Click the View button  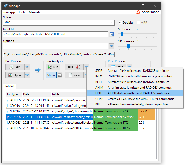point(74,75)
